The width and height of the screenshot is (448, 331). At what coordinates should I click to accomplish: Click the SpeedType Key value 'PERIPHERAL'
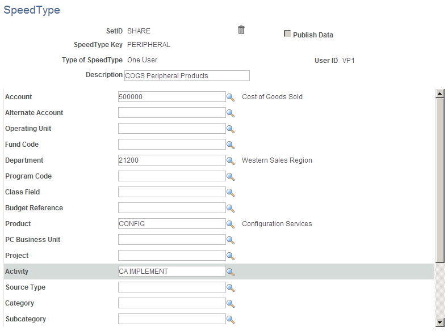click(149, 45)
